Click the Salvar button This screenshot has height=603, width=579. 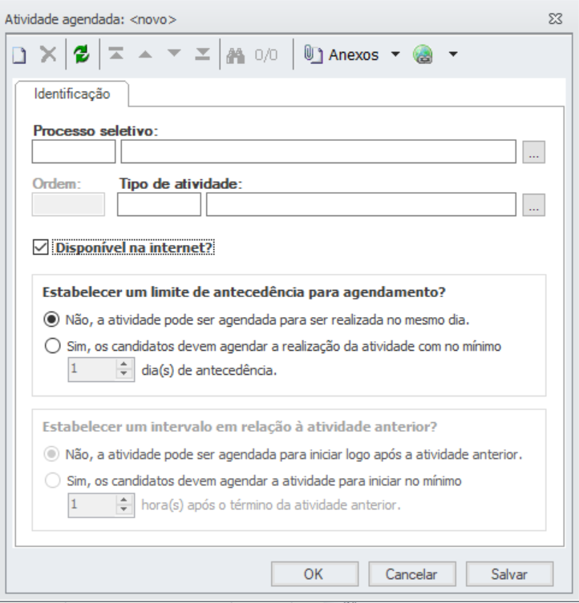pyautogui.click(x=510, y=574)
